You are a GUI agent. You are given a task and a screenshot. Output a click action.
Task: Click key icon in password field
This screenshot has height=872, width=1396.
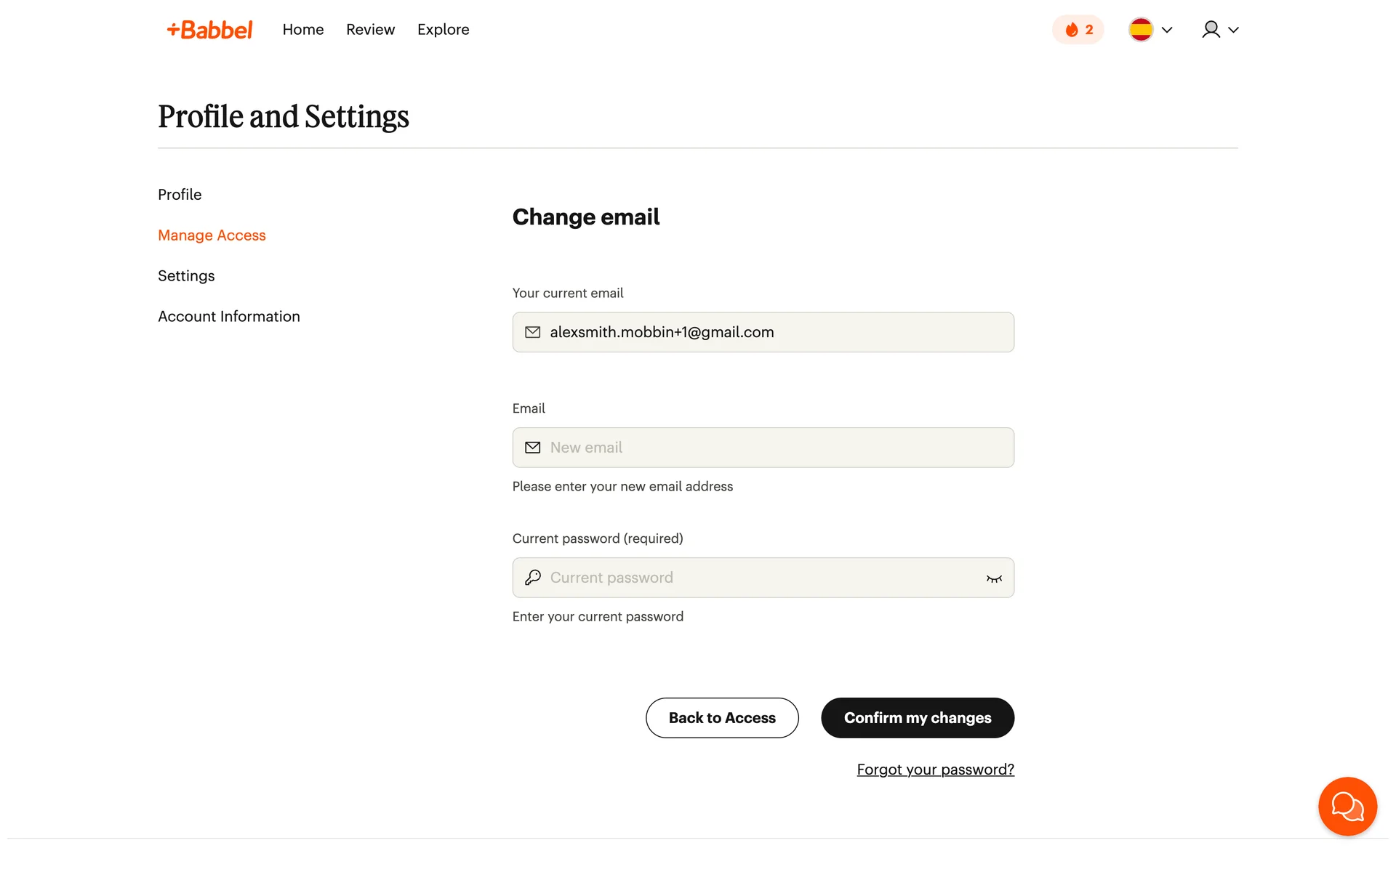click(533, 578)
